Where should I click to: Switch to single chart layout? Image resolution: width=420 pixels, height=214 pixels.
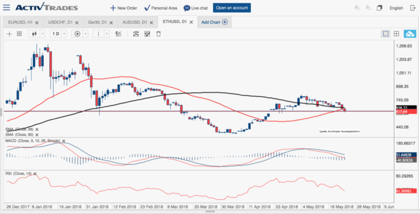pyautogui.click(x=386, y=34)
